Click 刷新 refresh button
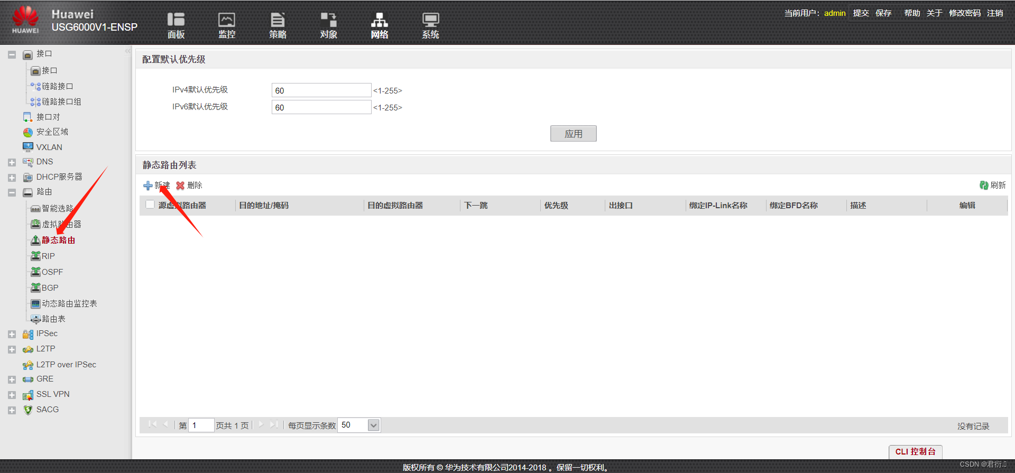Viewport: 1015px width, 473px height. pyautogui.click(x=992, y=185)
